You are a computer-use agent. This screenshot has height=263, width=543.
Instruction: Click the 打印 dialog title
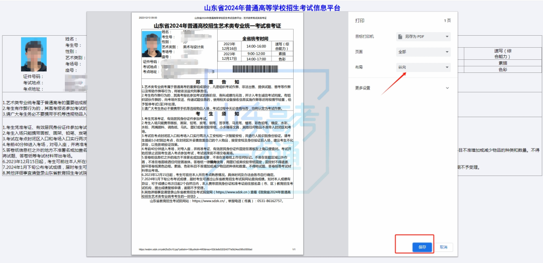(x=360, y=21)
